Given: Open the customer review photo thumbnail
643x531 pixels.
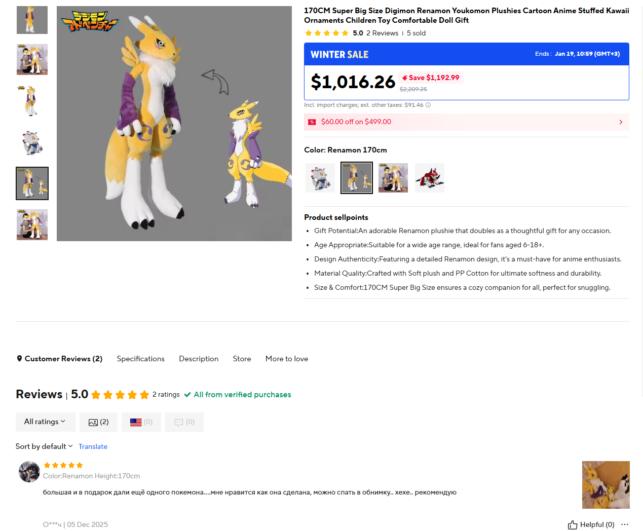Looking at the screenshot, I should click(606, 485).
